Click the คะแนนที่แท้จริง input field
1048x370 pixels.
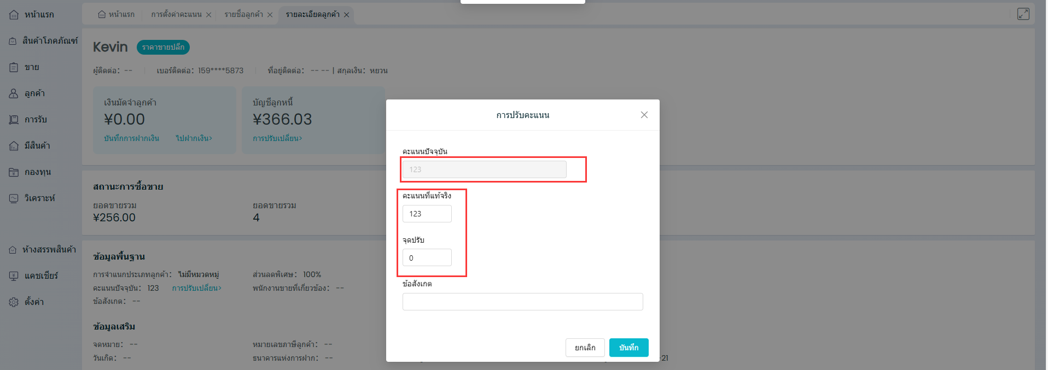point(427,214)
